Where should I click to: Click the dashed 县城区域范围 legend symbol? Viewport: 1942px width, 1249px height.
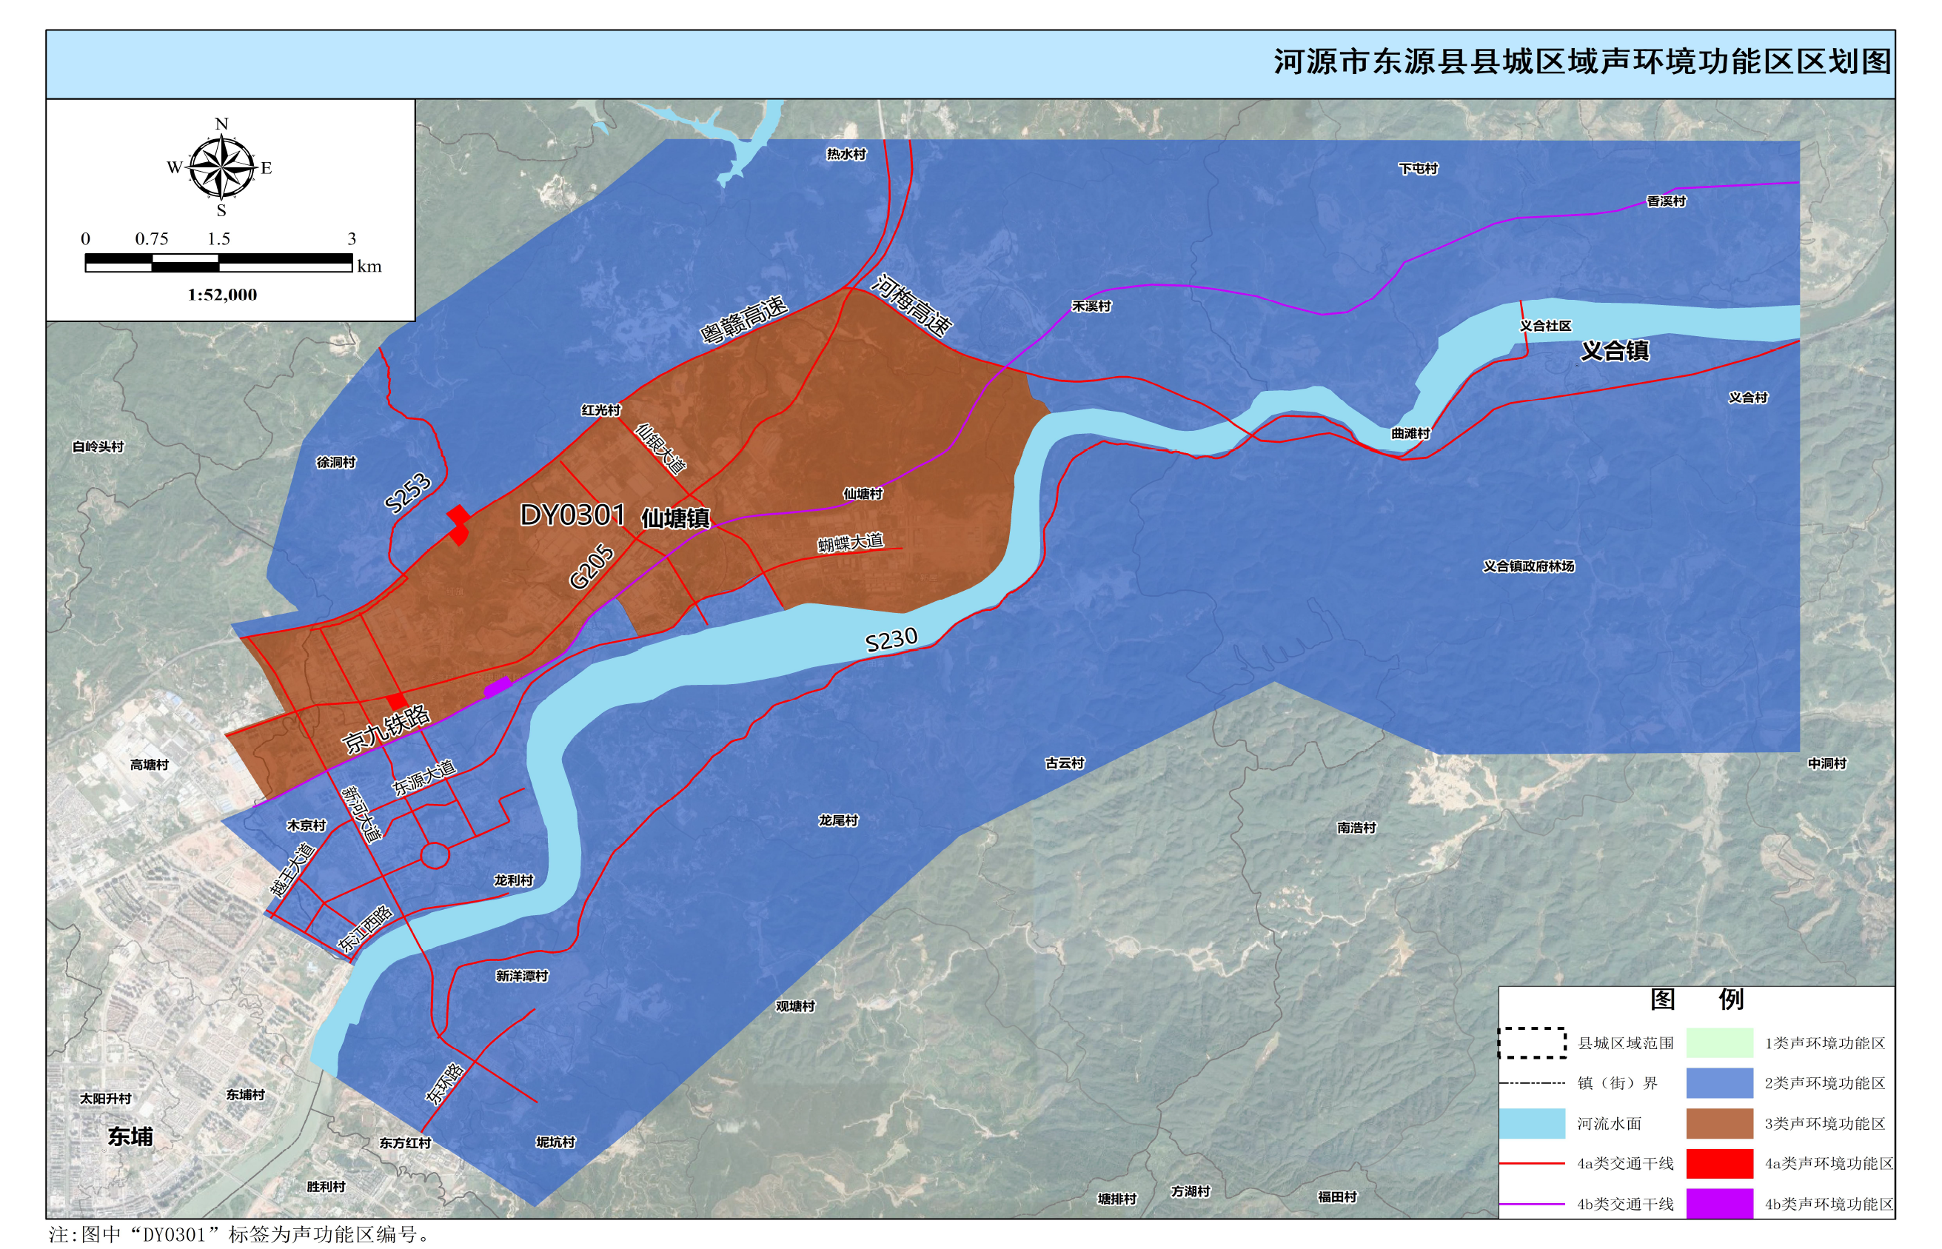point(1531,1043)
